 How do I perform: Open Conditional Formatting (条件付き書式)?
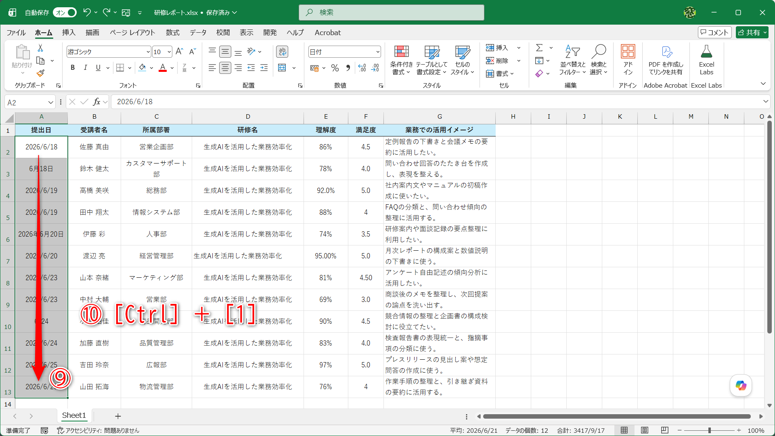(x=401, y=60)
